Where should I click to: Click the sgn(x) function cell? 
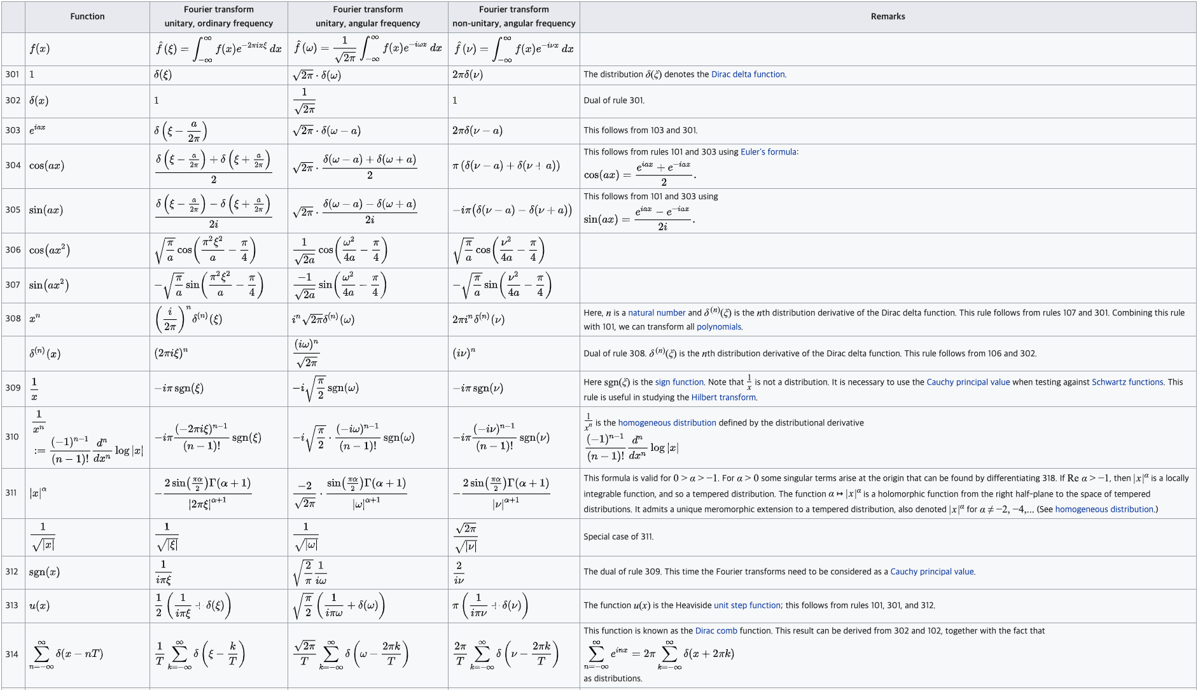87,572
